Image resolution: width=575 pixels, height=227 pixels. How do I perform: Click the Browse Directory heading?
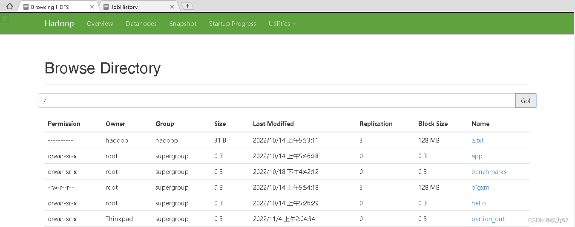pos(103,68)
